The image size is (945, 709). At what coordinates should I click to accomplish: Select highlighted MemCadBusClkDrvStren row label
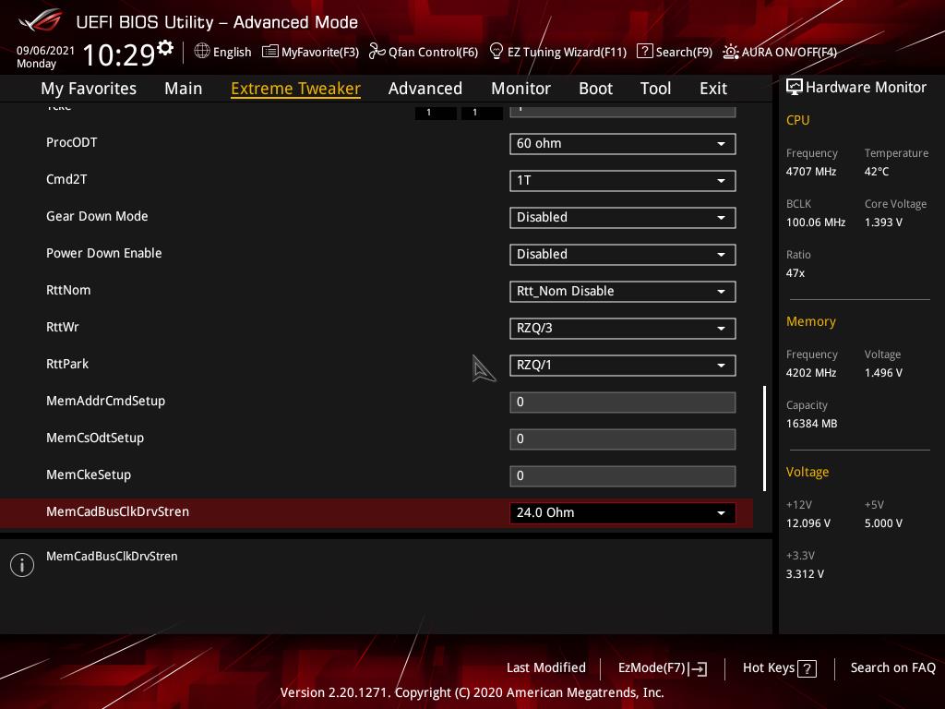pyautogui.click(x=117, y=511)
